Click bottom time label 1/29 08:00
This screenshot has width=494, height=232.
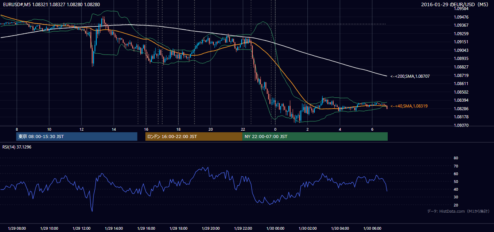[17, 229]
